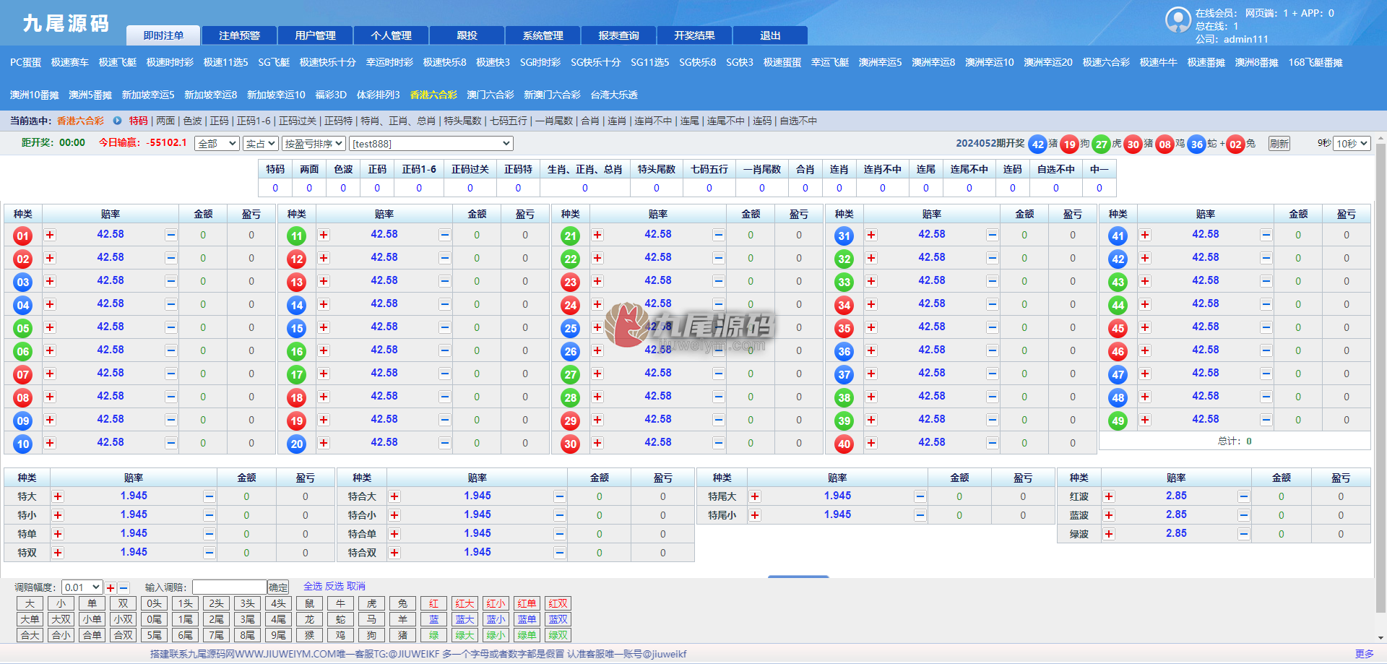Click the user avatar icon at top right
1387x664 pixels.
pos(1178,20)
